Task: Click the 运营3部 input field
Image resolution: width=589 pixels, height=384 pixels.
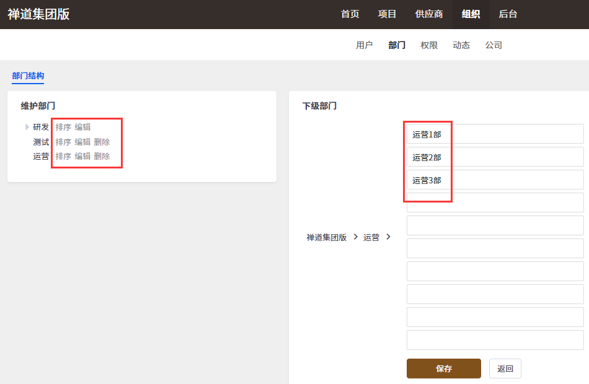Action: [x=495, y=180]
